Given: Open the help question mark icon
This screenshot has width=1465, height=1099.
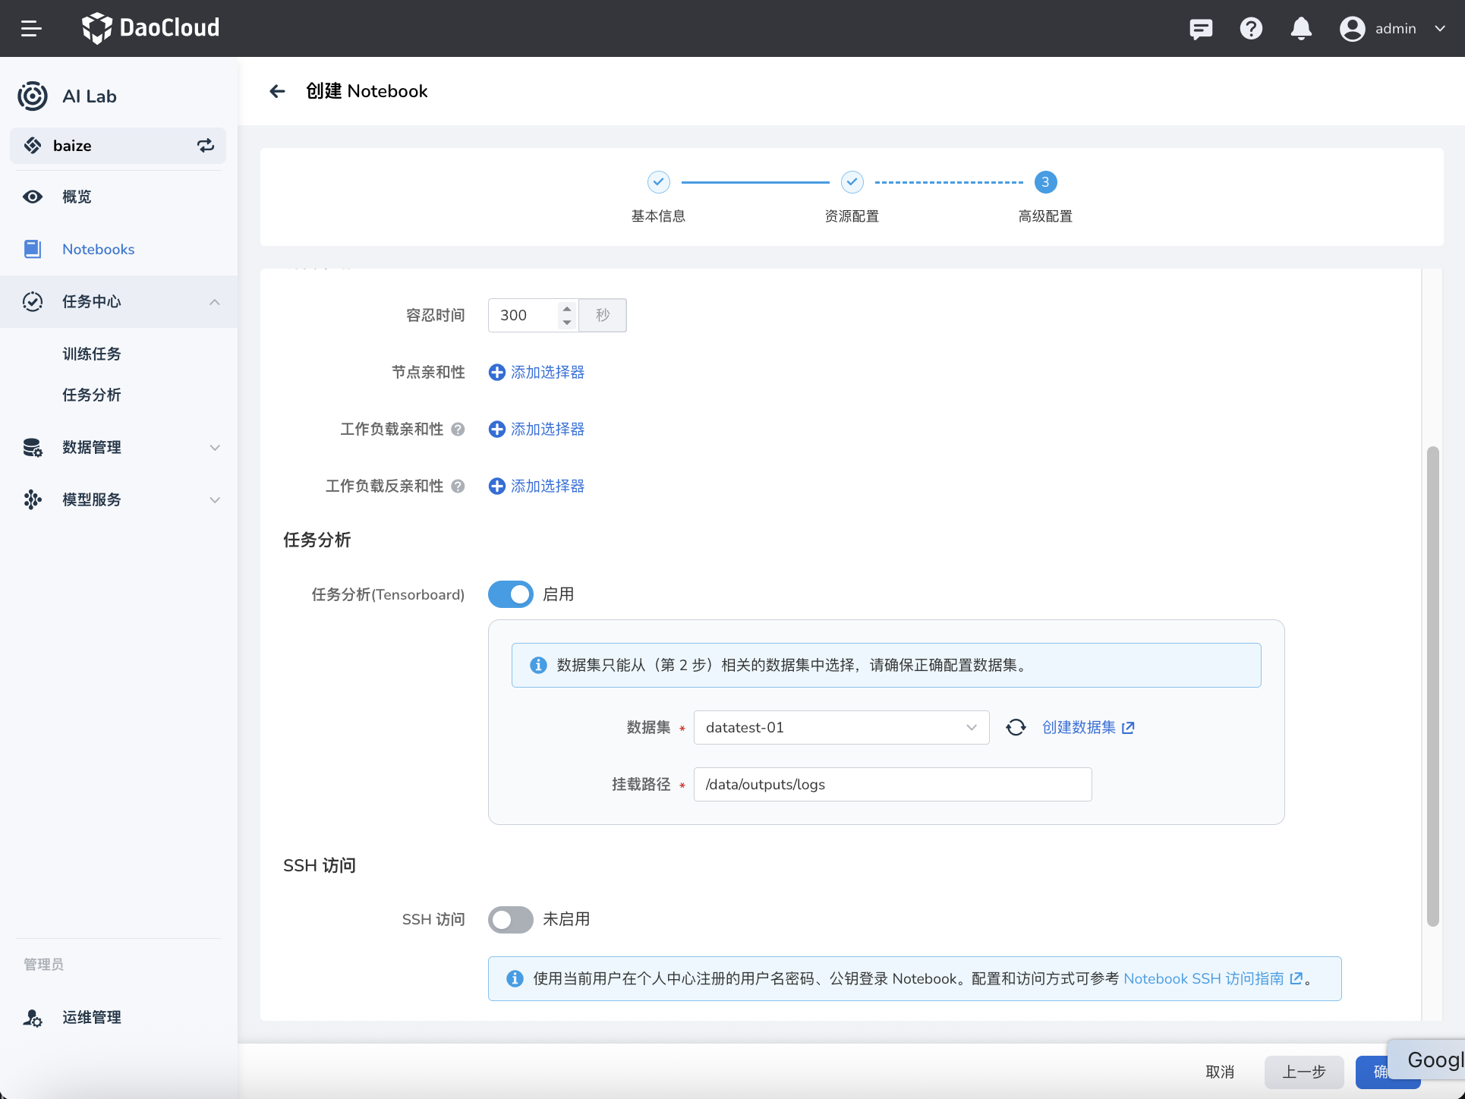Looking at the screenshot, I should tap(1251, 28).
